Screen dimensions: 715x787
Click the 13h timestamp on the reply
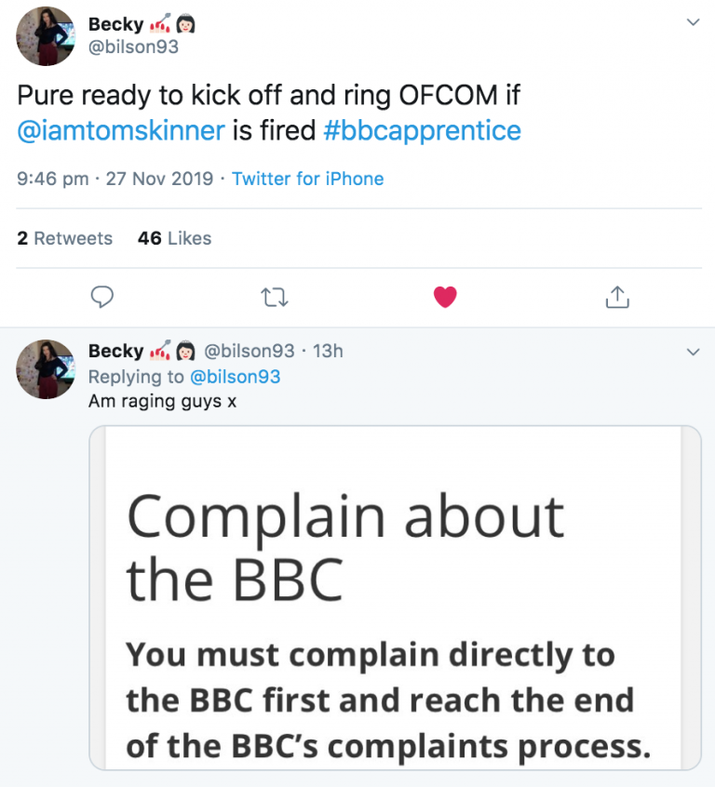coord(328,351)
